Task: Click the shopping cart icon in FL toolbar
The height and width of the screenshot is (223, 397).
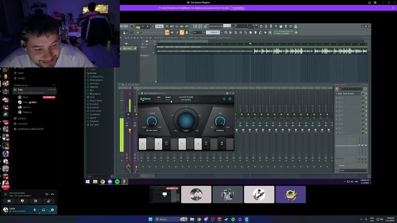Action: 270,32
